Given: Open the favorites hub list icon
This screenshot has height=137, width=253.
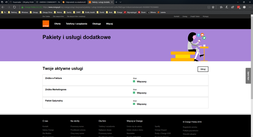Looking at the screenshot, I should 221,7.
